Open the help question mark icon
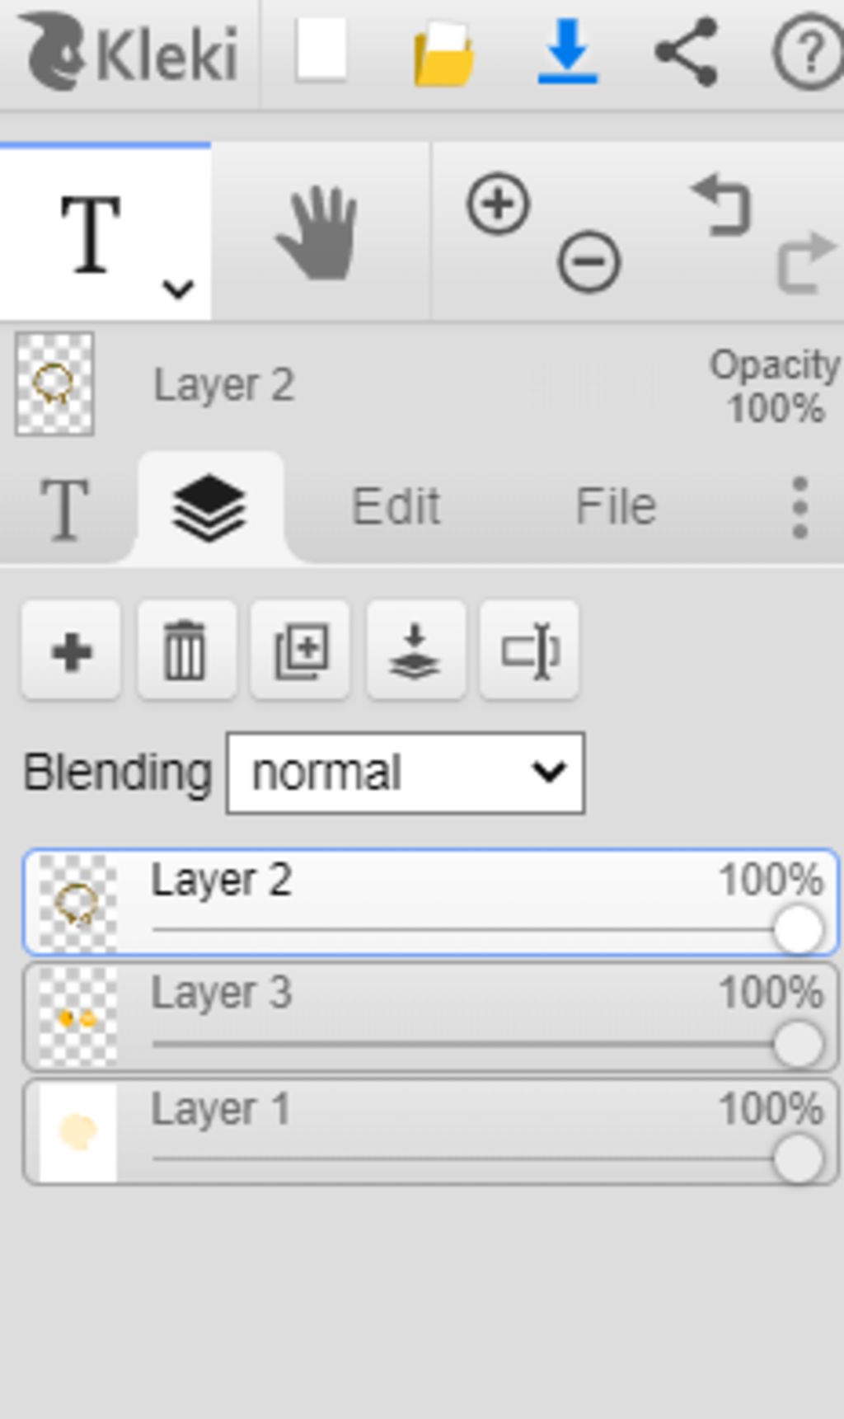This screenshot has height=1419, width=844. click(x=808, y=54)
